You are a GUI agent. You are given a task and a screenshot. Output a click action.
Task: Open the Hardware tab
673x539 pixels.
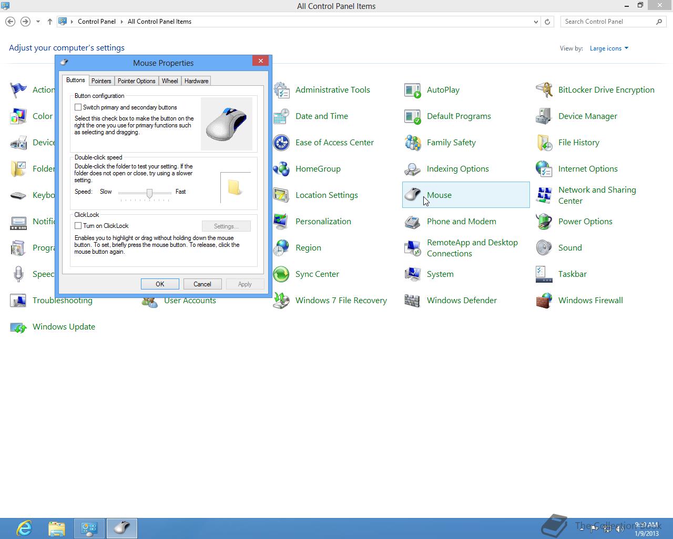pyautogui.click(x=197, y=81)
